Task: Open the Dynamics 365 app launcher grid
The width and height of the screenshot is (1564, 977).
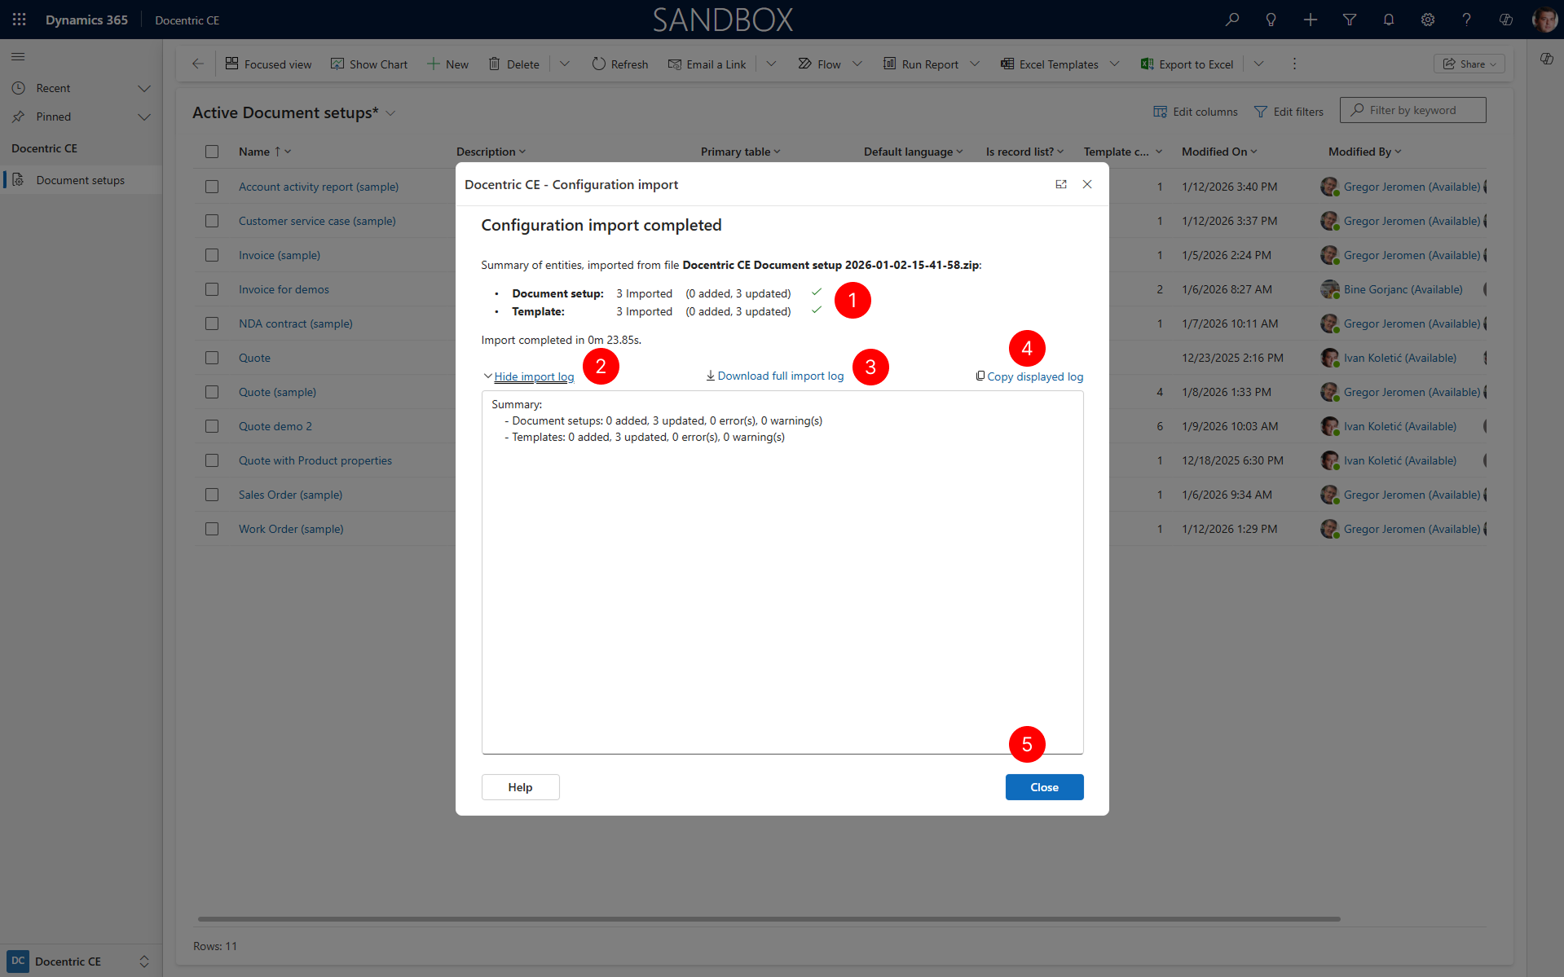Action: [20, 20]
